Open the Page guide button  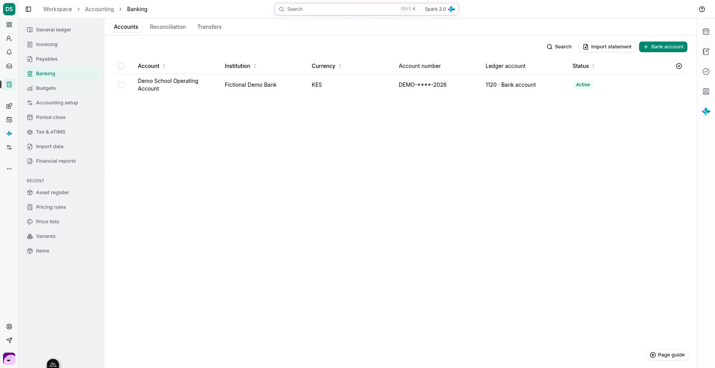tap(667, 355)
